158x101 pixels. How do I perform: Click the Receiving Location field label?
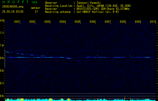click(x=59, y=6)
